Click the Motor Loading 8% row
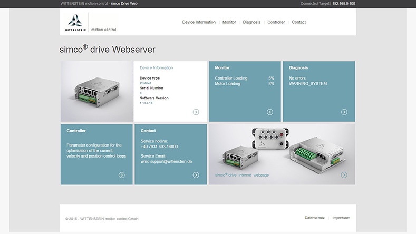This screenshot has height=234, width=416. [x=244, y=84]
